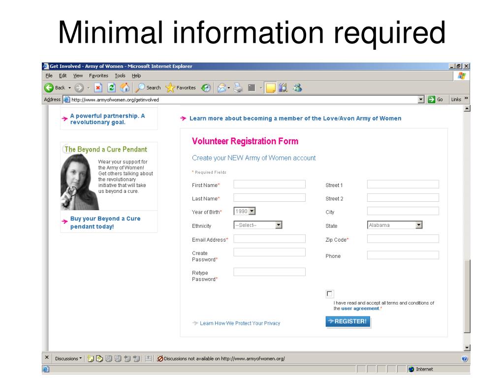This screenshot has height=378, width=504.
Task: Check the accept terms and conditions checkbox
Action: coord(329,293)
